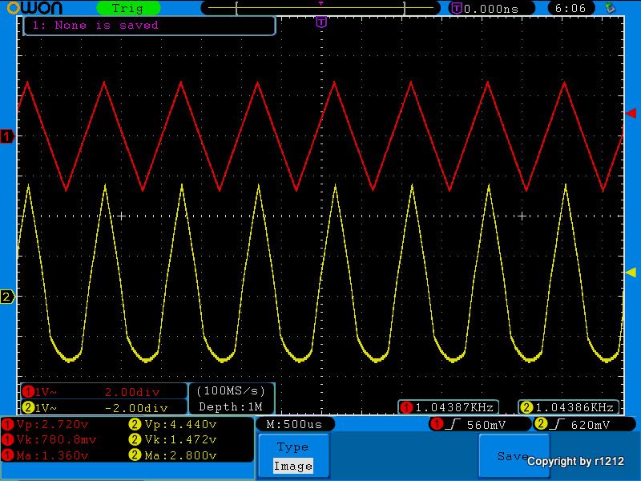This screenshot has height=481, width=641.
Task: Open the Type Image menu option
Action: point(293,456)
